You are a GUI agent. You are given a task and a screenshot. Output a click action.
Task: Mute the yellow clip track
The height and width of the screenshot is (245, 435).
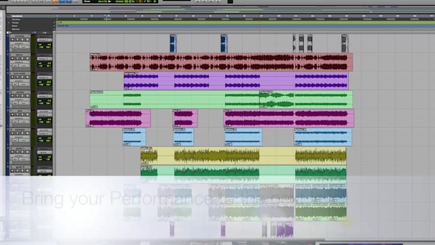[27, 152]
